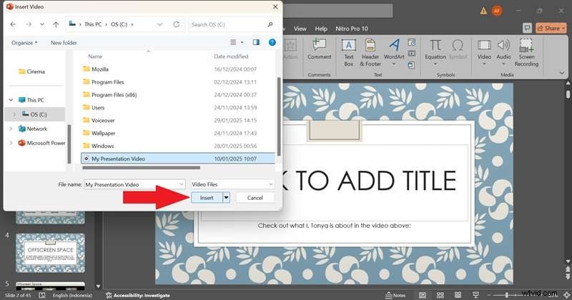Select slide 4 OFFSCREEN SPACE thumbnail

coord(50,254)
